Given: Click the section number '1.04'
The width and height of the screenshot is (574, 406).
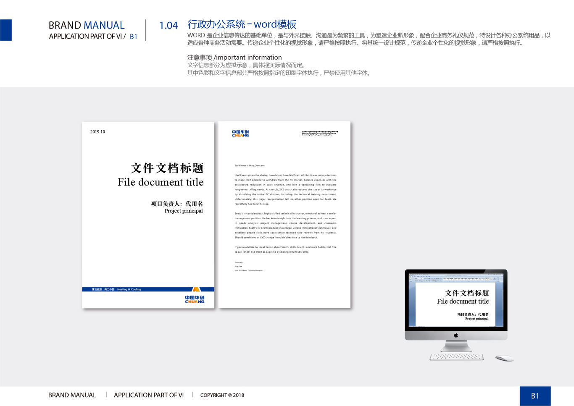Looking at the screenshot, I should click(x=169, y=26).
